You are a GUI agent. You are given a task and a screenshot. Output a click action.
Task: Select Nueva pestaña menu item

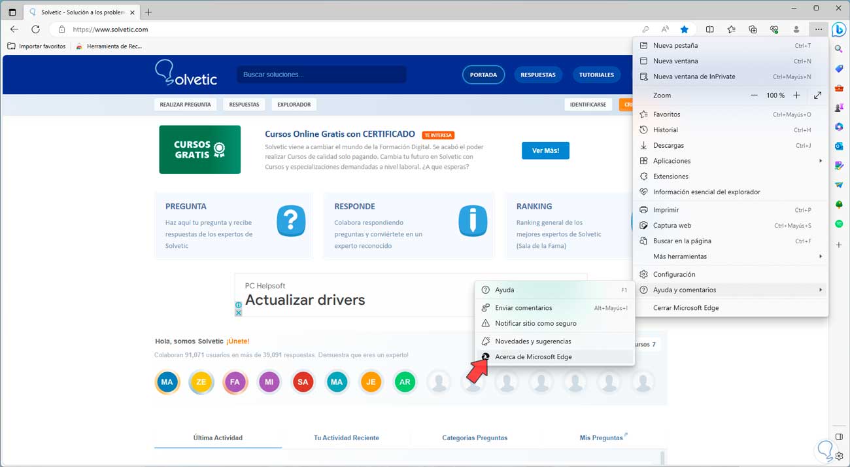click(730, 46)
